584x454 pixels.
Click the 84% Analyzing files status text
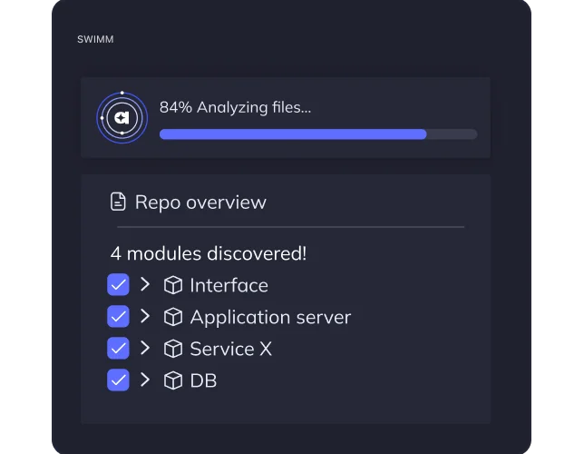[235, 107]
